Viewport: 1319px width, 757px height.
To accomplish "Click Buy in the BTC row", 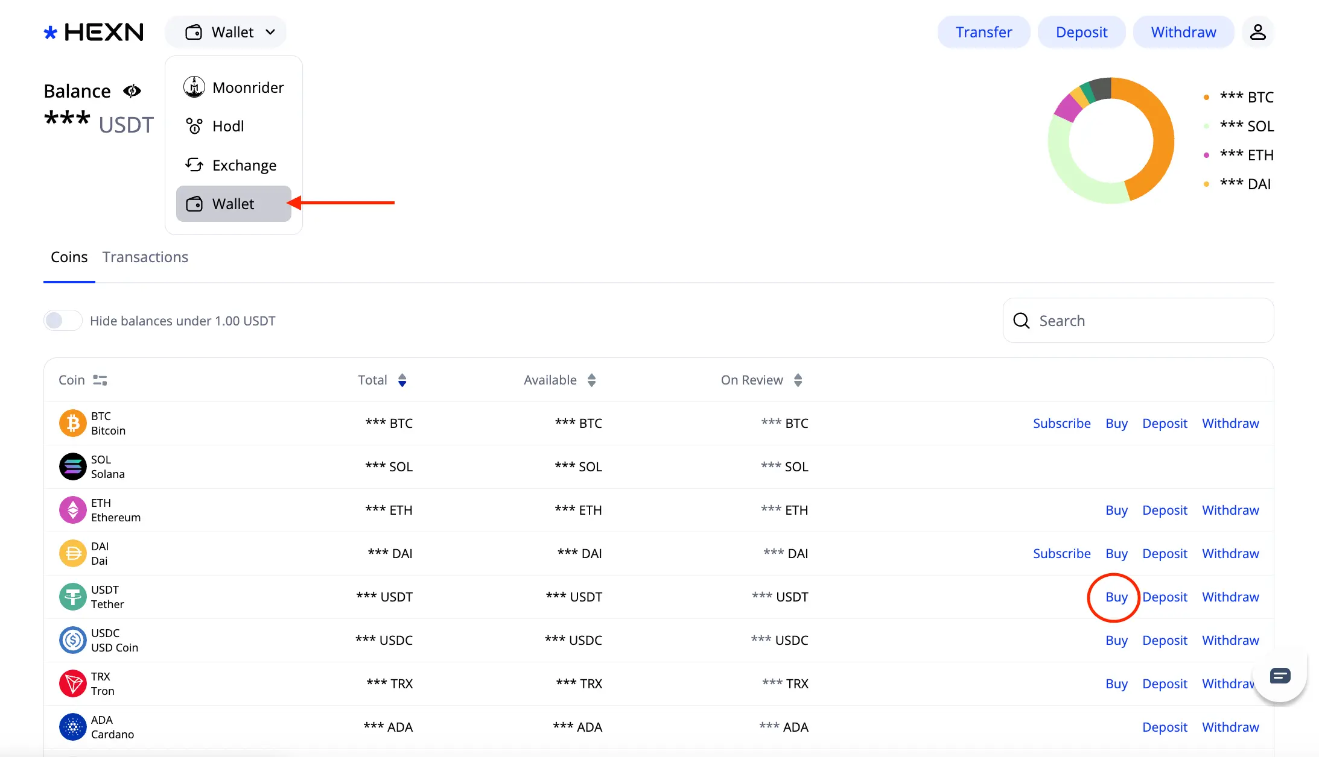I will click(1116, 423).
